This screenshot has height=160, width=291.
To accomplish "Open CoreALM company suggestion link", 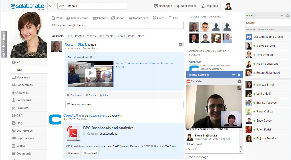I will coord(195,62).
